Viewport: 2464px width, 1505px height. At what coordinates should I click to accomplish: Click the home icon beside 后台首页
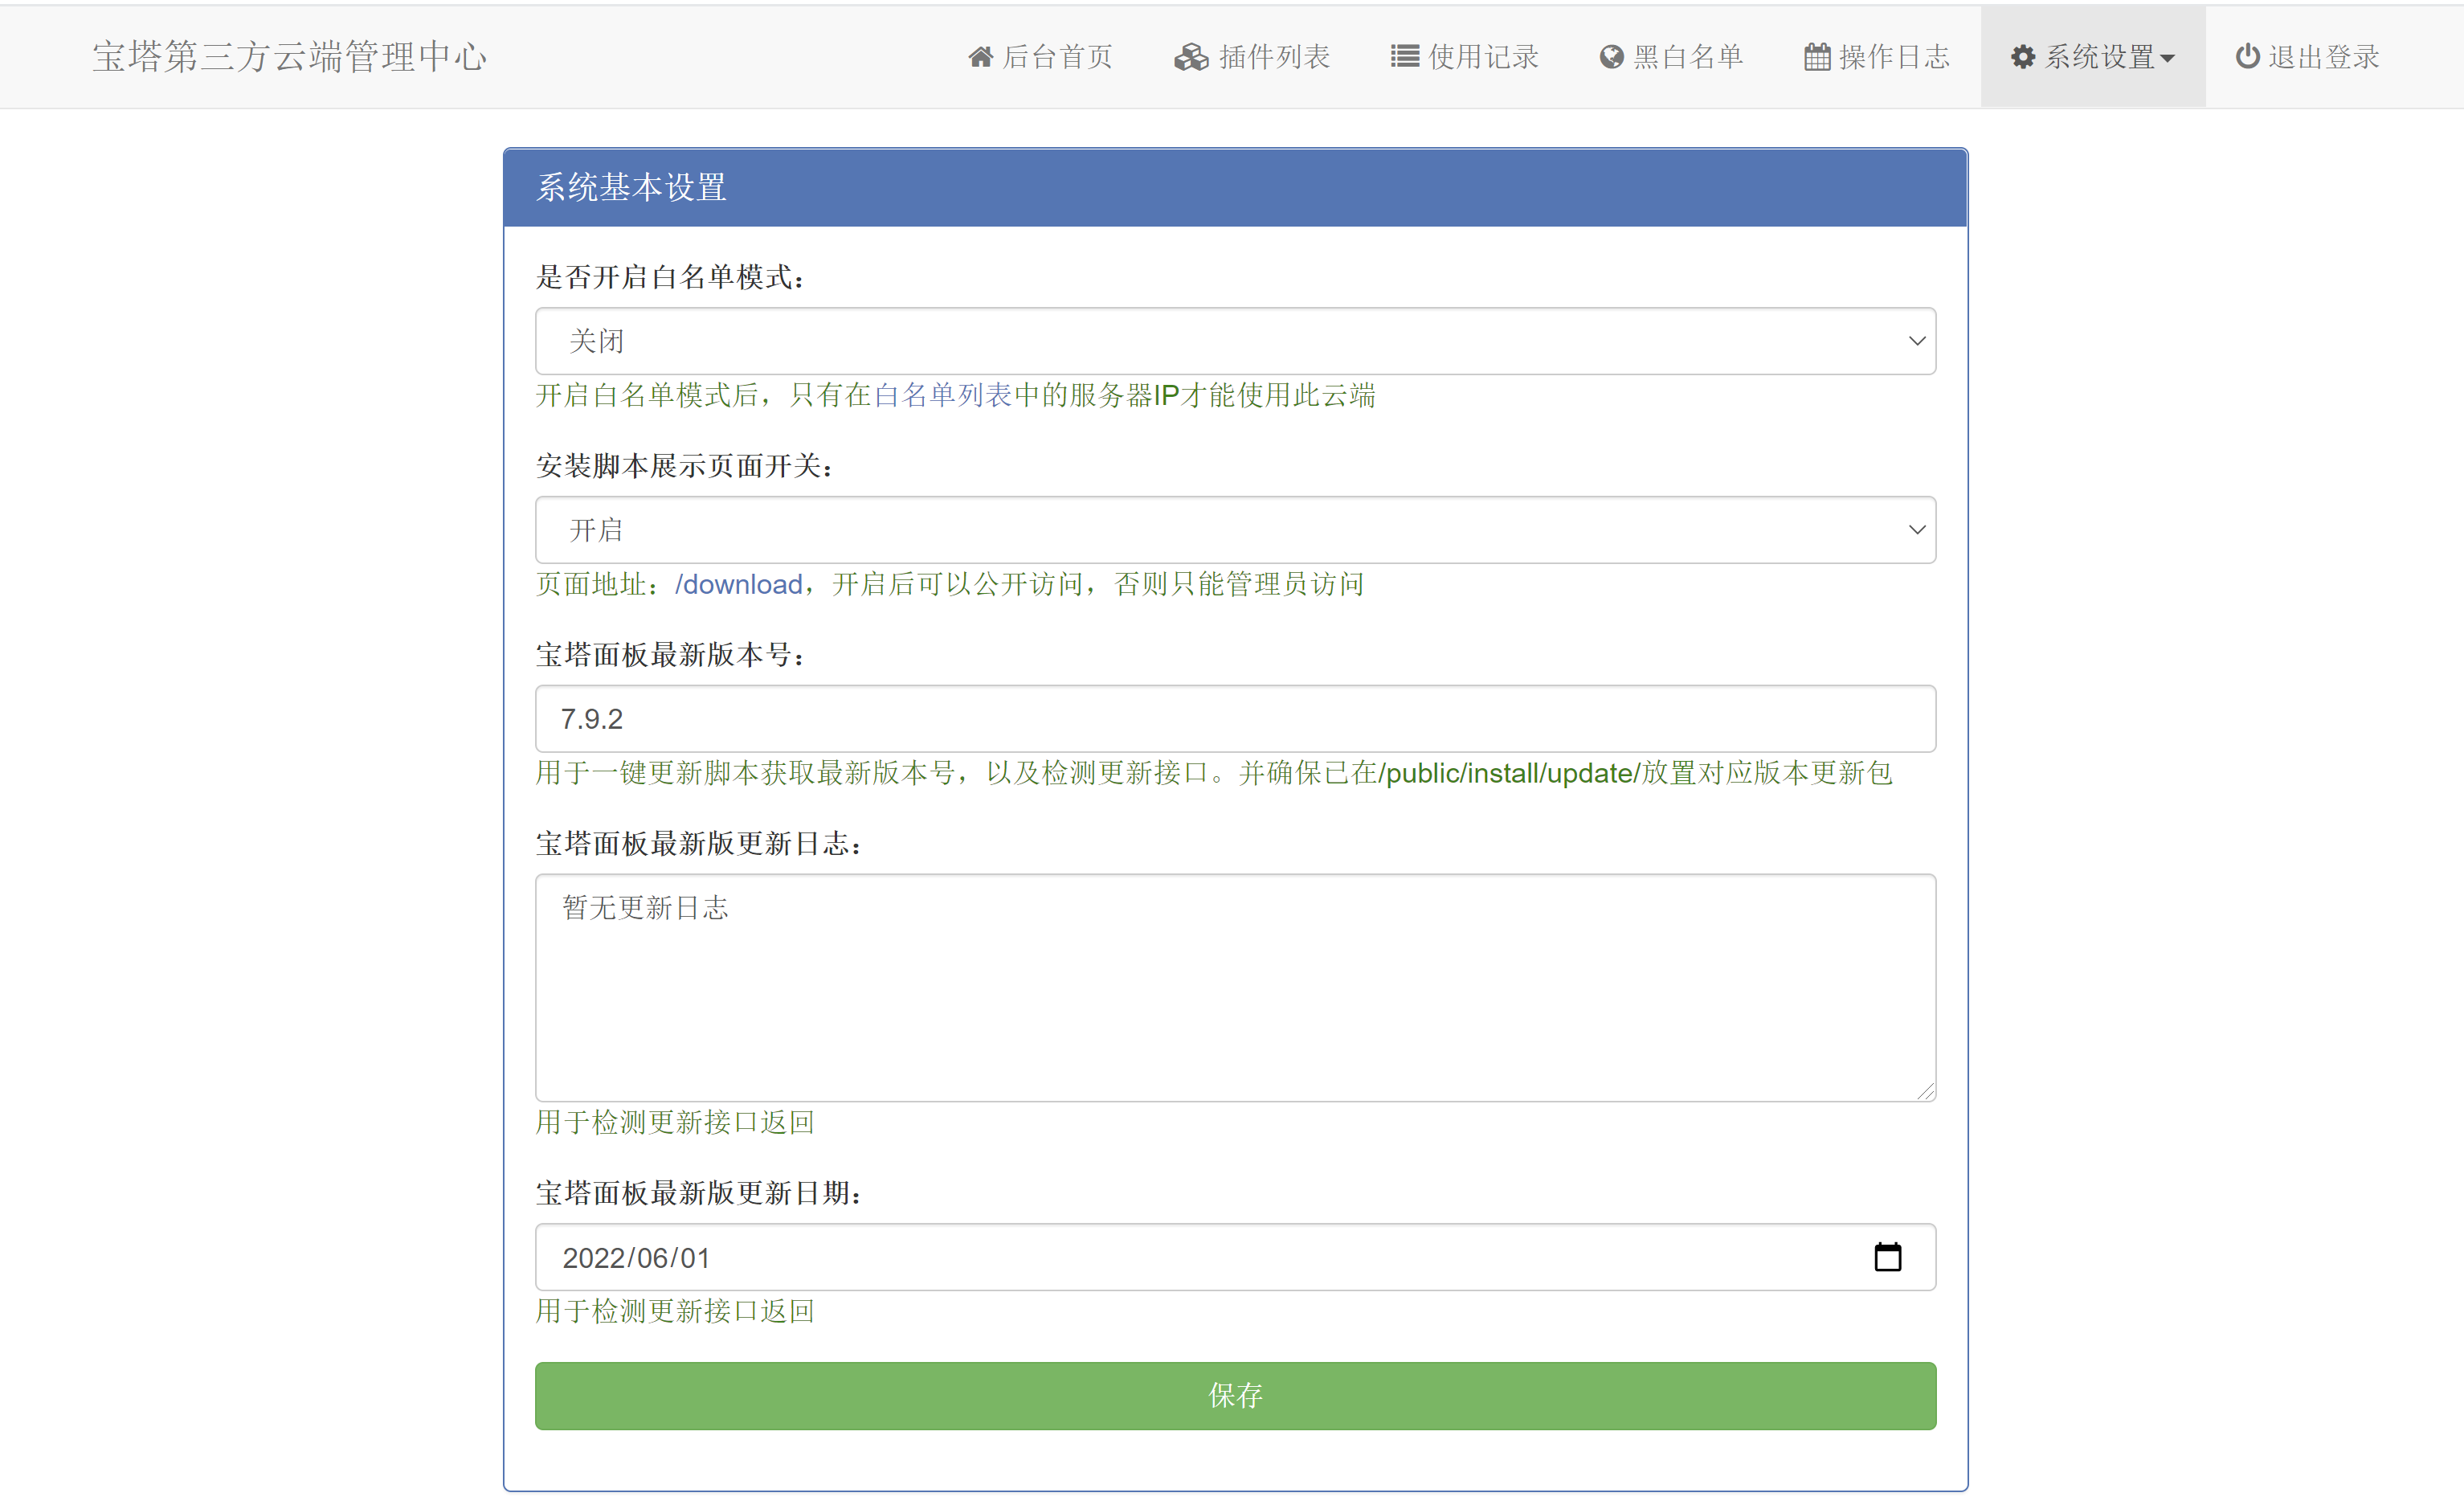coord(980,57)
